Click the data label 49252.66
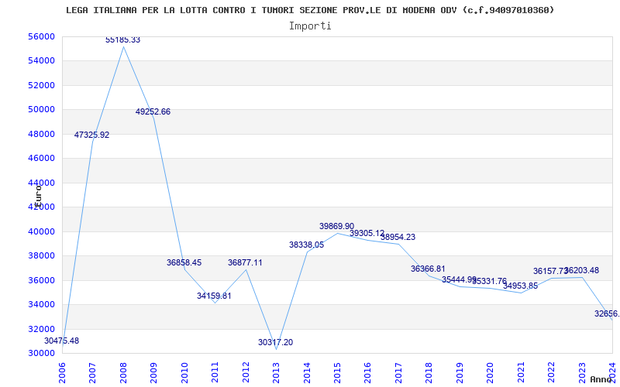620x387 pixels. (153, 111)
